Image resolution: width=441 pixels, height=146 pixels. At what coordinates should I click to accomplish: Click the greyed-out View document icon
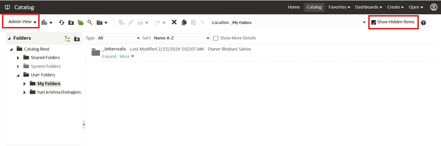(x=122, y=22)
